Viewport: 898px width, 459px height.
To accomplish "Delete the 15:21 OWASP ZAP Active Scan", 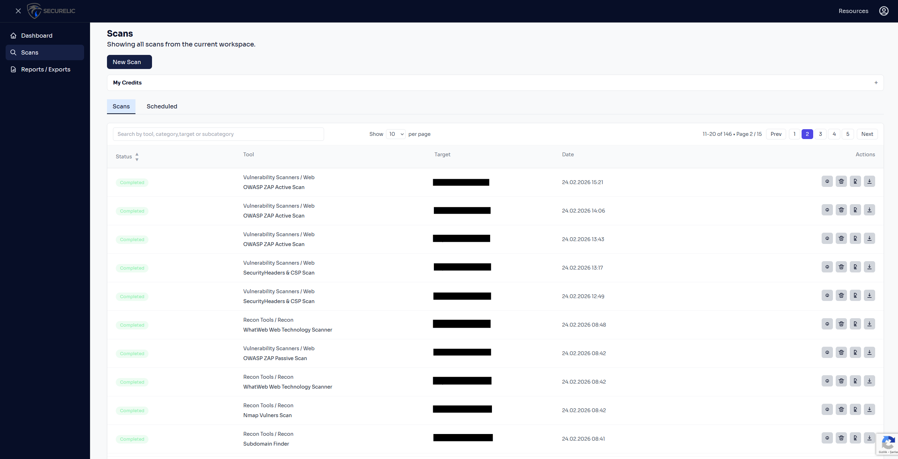I will click(841, 182).
